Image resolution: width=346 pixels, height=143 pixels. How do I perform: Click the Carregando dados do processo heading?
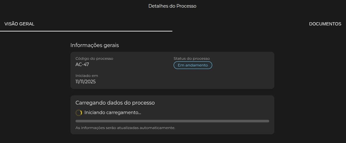[115, 103]
